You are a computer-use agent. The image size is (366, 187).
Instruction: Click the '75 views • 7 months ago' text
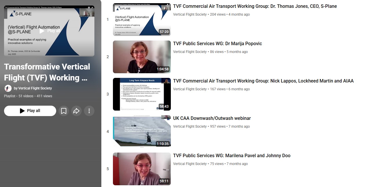(x=229, y=164)
